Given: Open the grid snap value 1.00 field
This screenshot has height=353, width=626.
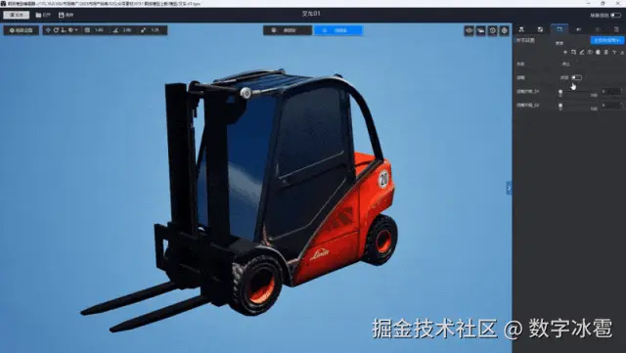Looking at the screenshot, I should (99, 30).
